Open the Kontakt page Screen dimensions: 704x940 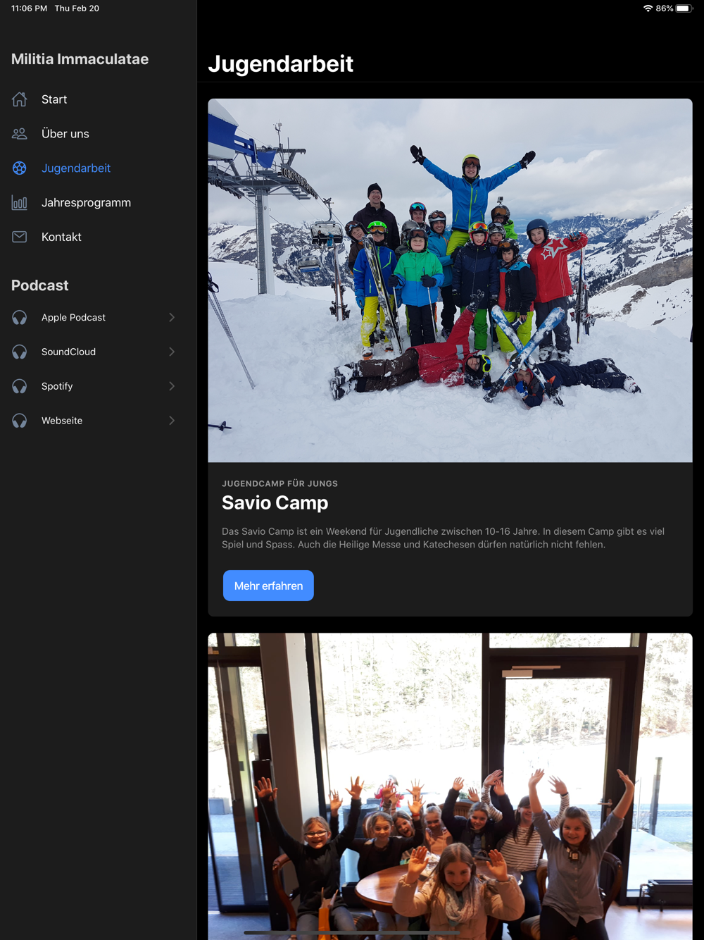click(99, 237)
